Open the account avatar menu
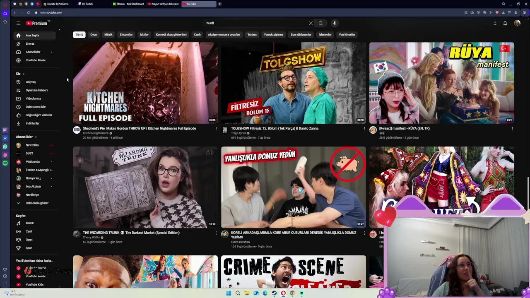Image resolution: width=530 pixels, height=298 pixels. click(x=517, y=23)
